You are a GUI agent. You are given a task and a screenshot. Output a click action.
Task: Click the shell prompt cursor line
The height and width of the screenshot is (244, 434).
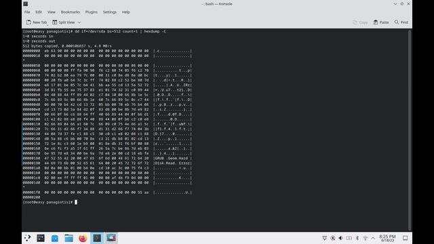coord(50,202)
